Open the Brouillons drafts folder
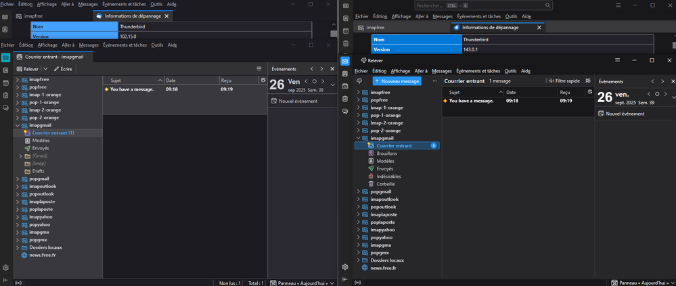The width and height of the screenshot is (676, 286). pyautogui.click(x=386, y=153)
